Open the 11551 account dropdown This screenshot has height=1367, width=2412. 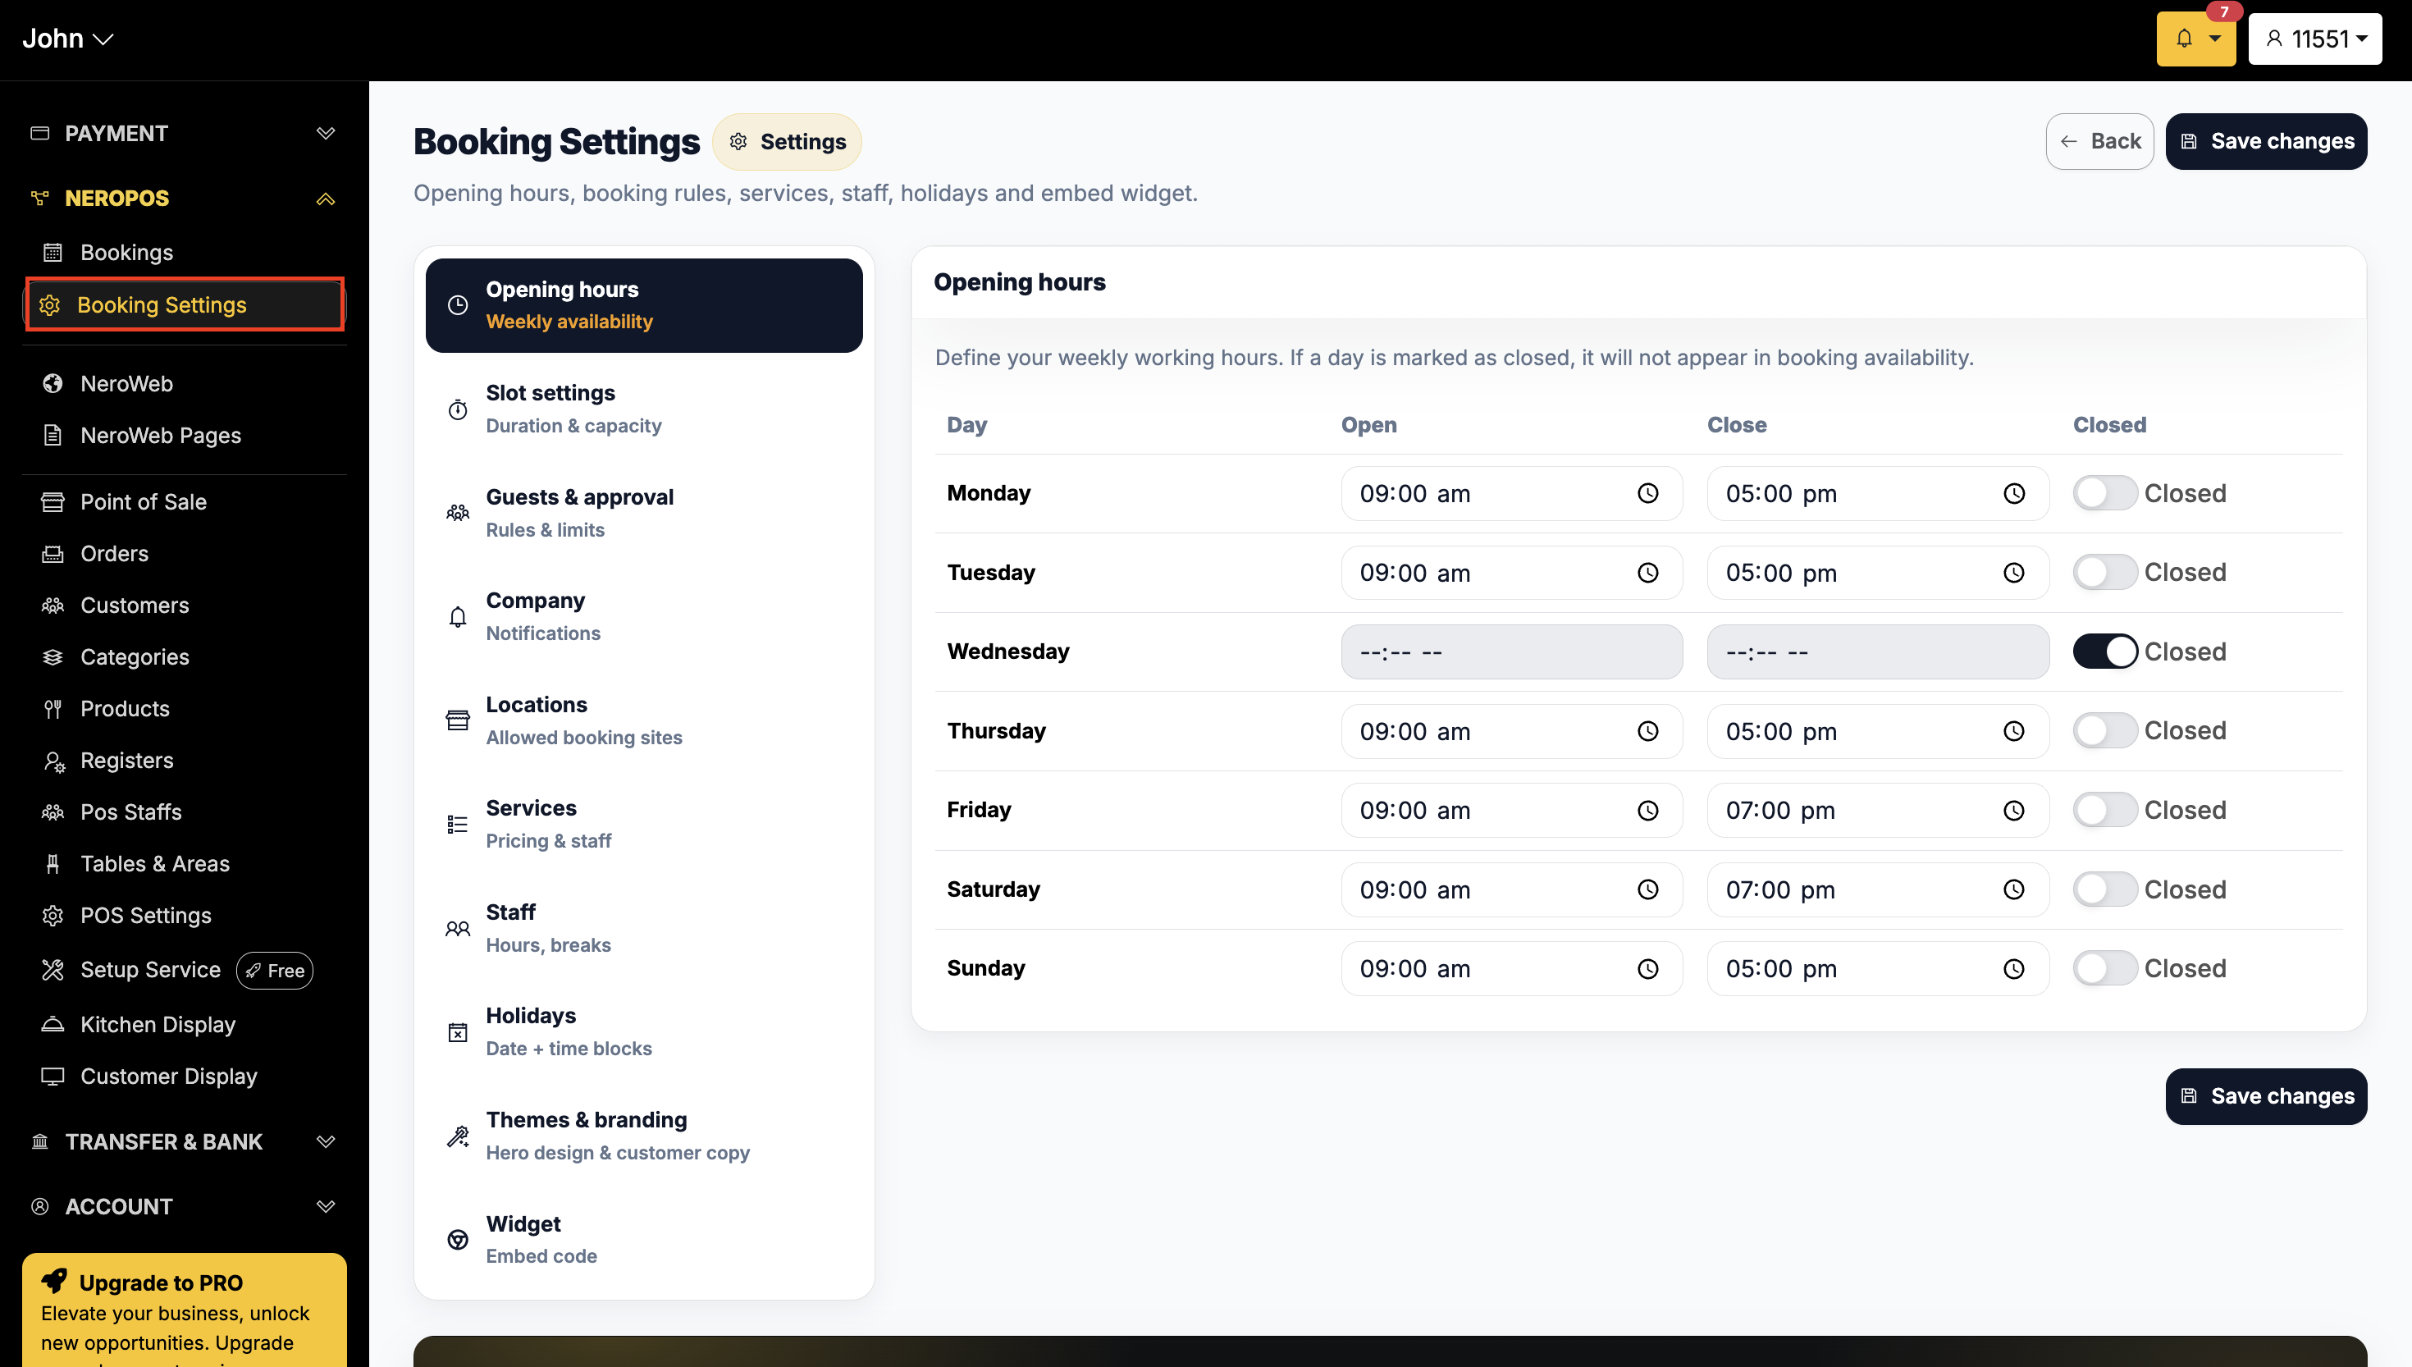pyautogui.click(x=2314, y=39)
